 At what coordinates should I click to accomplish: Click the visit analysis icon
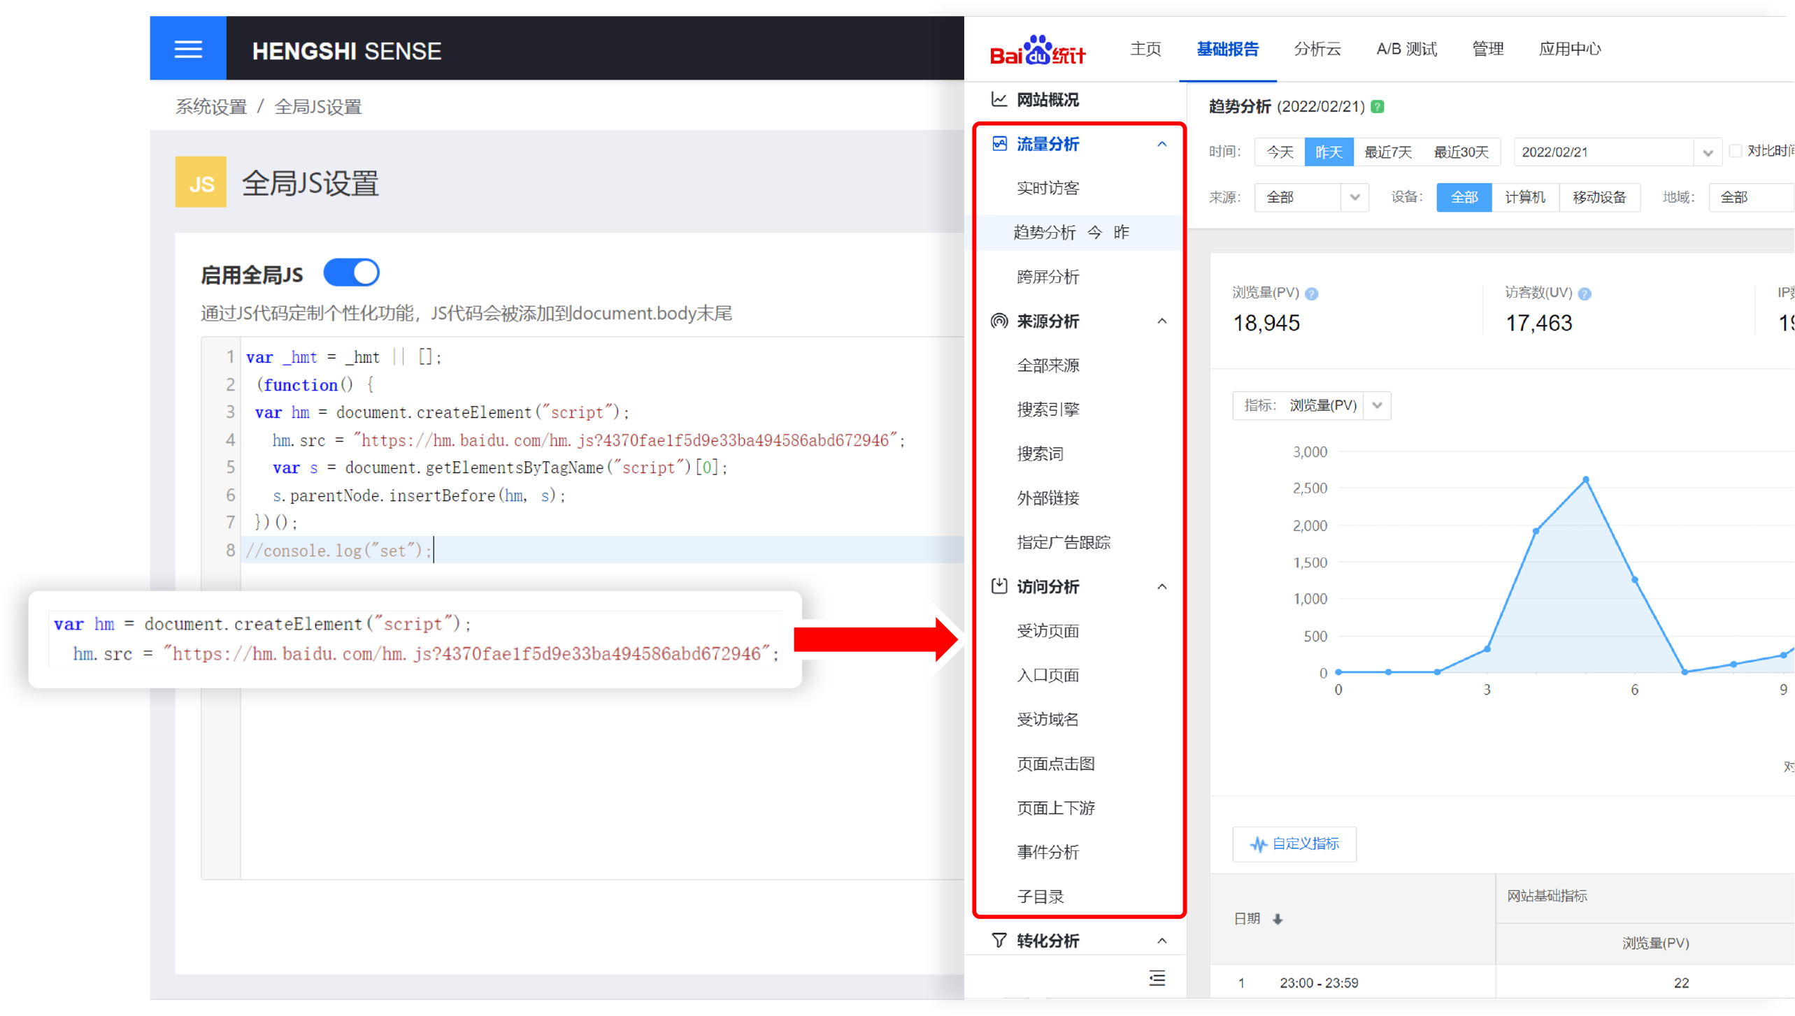(999, 586)
